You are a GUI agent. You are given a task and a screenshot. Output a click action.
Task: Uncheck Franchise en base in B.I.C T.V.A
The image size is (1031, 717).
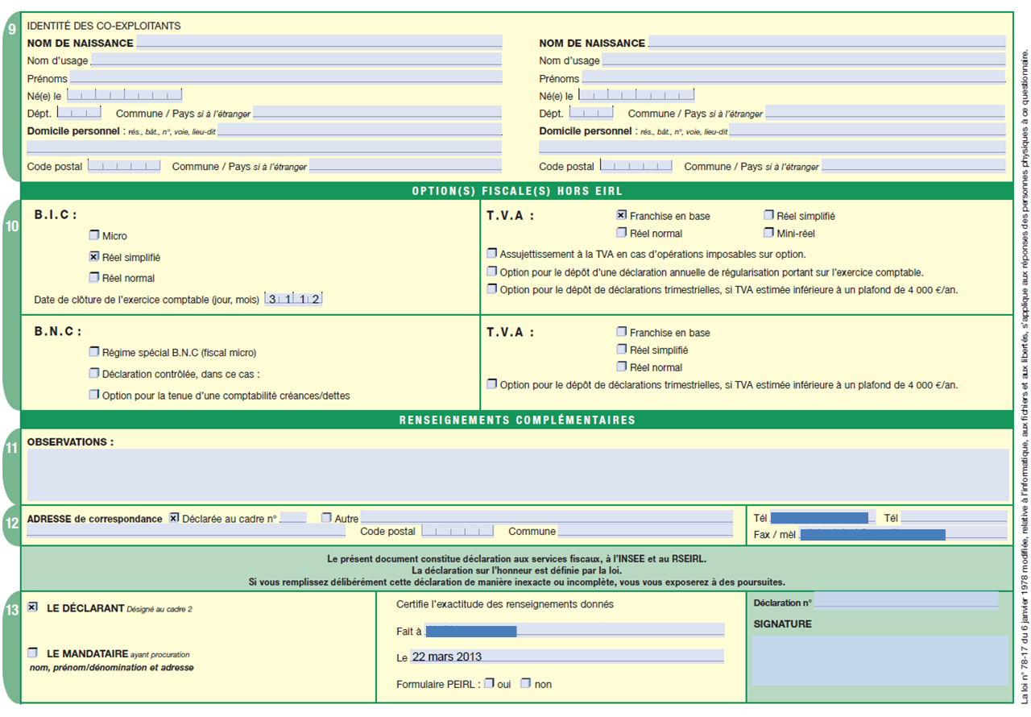621,216
